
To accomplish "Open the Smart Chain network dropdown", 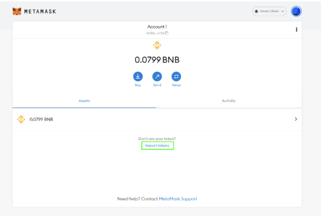I will (269, 11).
